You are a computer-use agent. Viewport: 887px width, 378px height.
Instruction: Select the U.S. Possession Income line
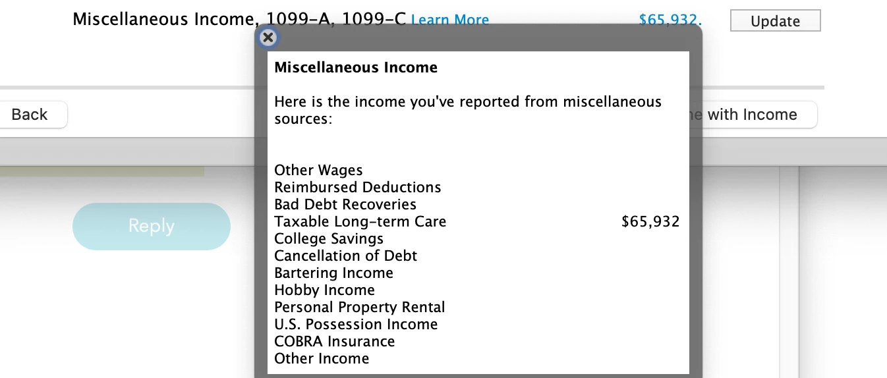tap(356, 324)
